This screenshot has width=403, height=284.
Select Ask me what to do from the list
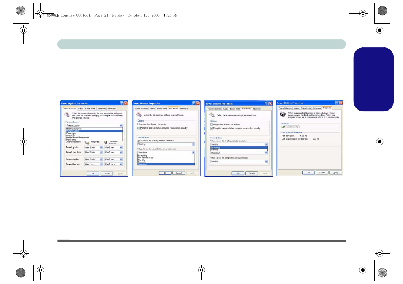[144, 157]
